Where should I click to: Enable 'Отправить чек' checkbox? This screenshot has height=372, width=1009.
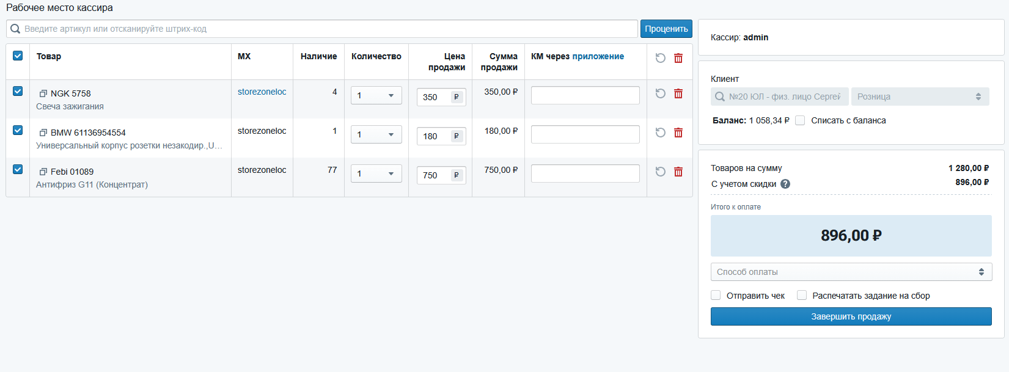click(x=716, y=295)
